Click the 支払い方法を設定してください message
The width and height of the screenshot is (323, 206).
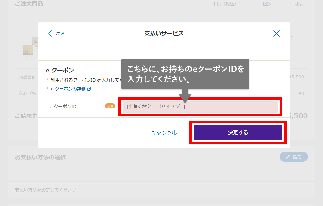coord(47,190)
